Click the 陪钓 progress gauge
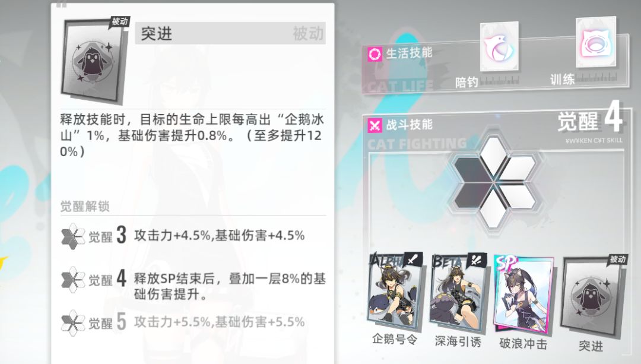The width and height of the screenshot is (641, 364). pyautogui.click(x=500, y=81)
